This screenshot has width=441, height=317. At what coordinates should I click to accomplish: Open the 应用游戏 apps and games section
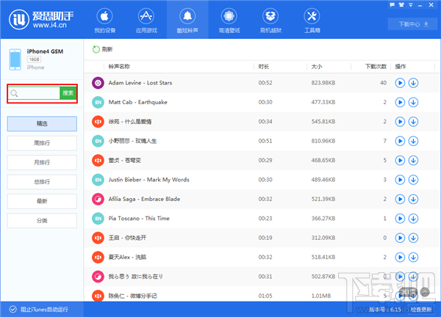tap(146, 21)
